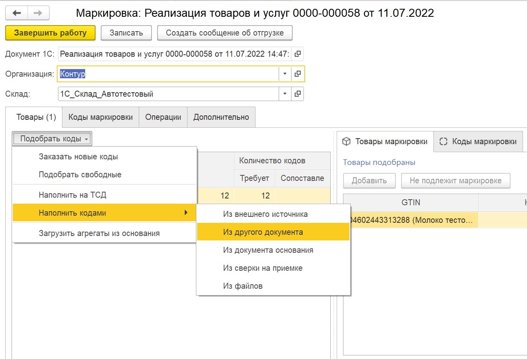Select Подобрать свободные menu item
The height and width of the screenshot is (359, 527).
click(x=105, y=175)
